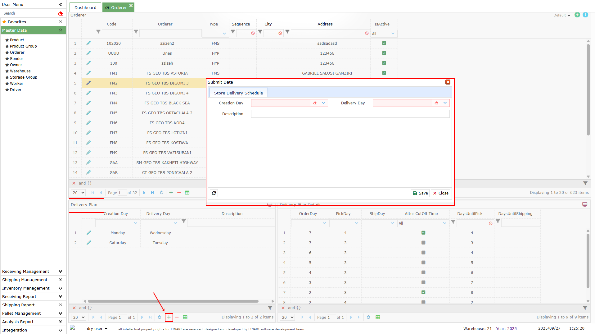Go to next page in Orderer grid
The image size is (595, 334).
click(144, 193)
